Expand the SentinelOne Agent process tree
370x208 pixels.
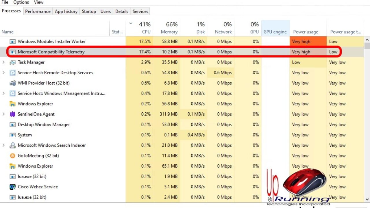coord(3,114)
